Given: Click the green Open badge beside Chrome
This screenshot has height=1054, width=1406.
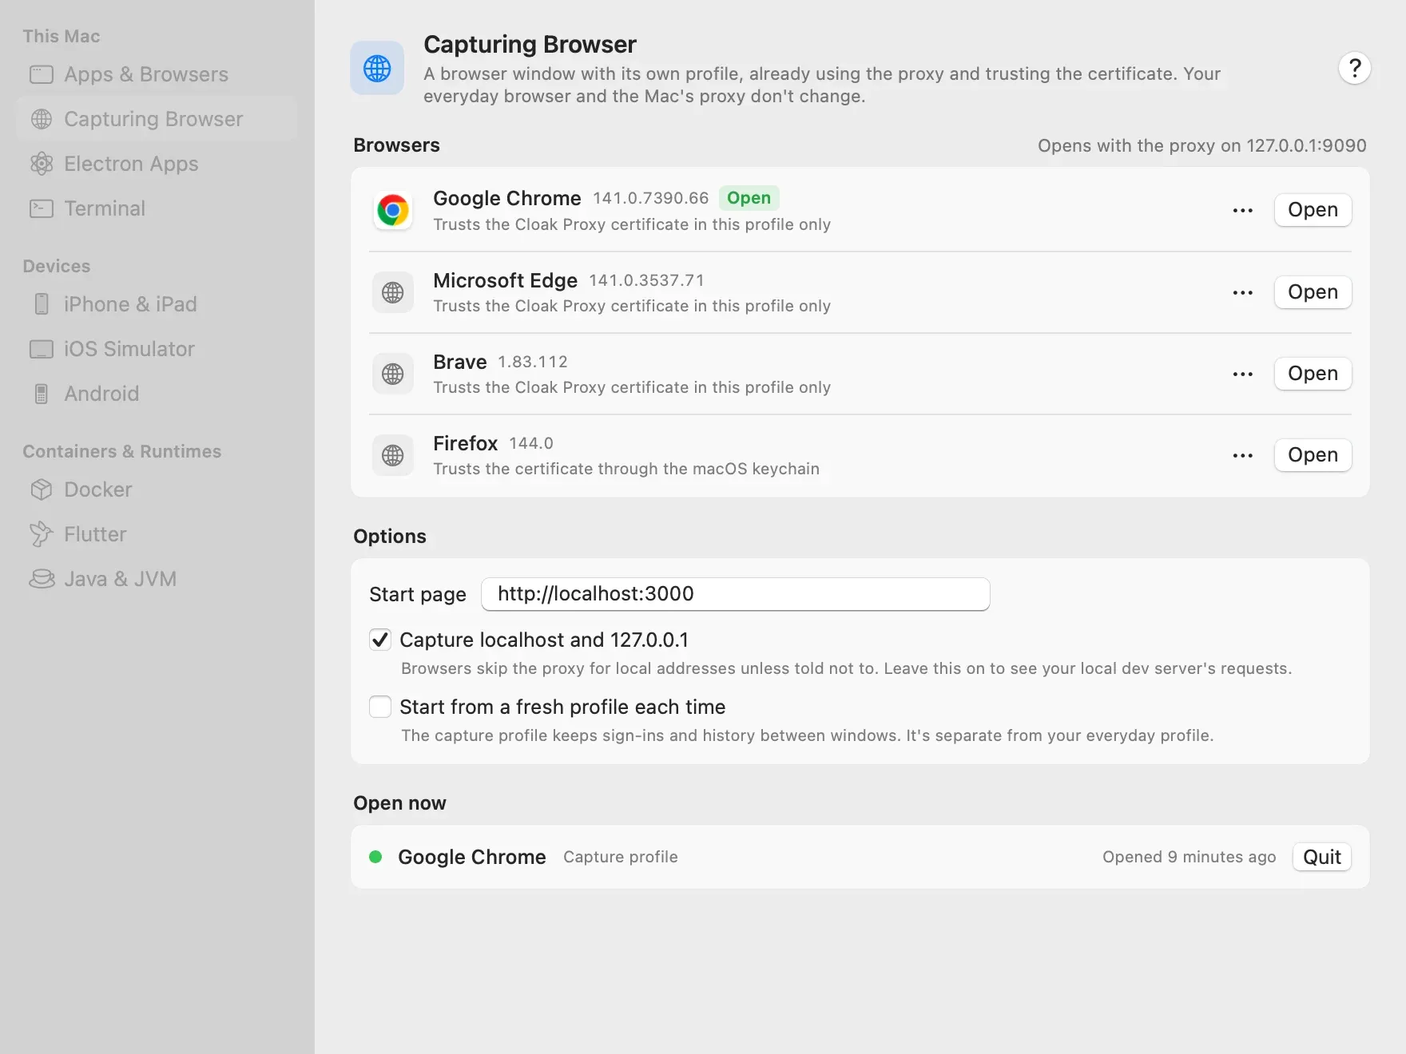Looking at the screenshot, I should tap(749, 198).
